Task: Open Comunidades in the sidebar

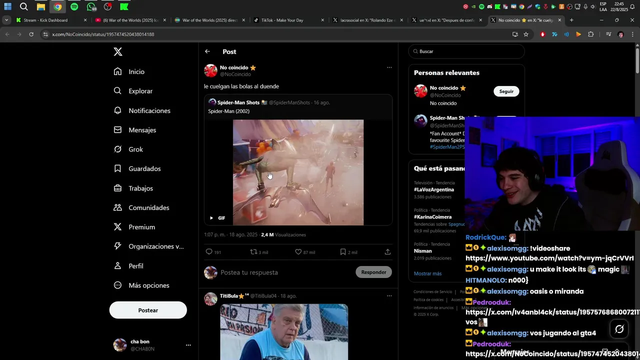Action: [141, 207]
